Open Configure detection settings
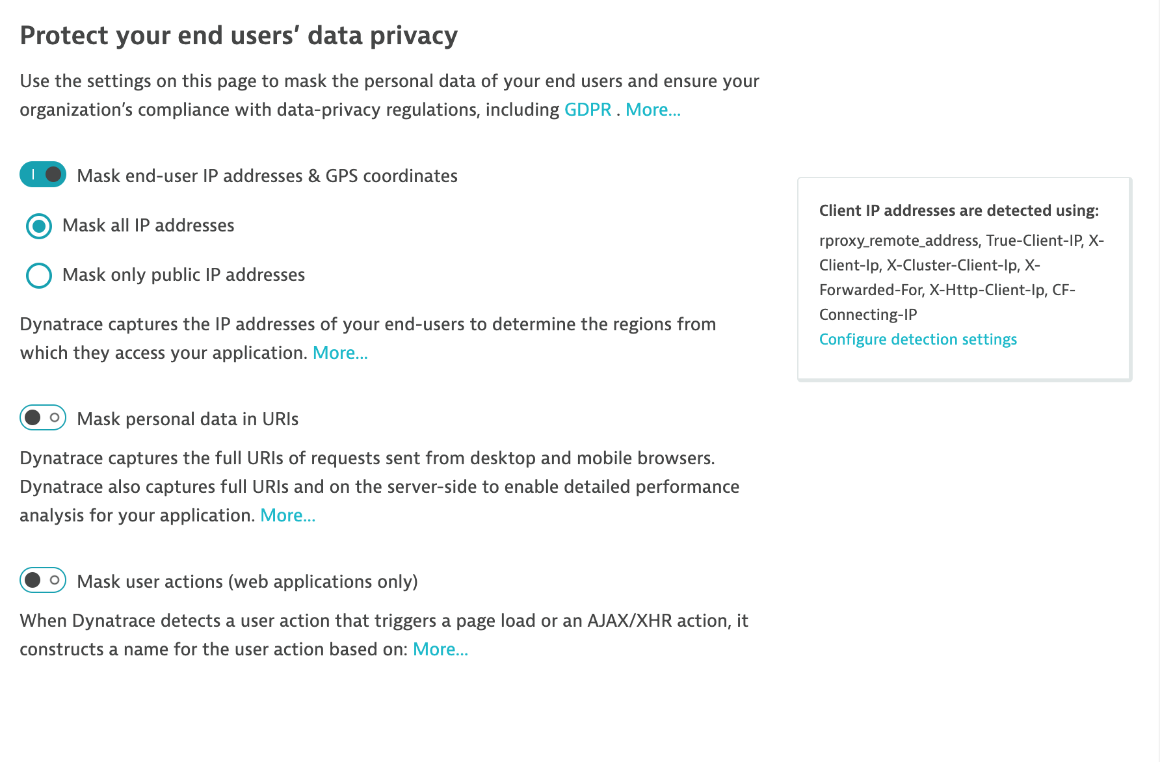The width and height of the screenshot is (1160, 762). click(x=917, y=339)
